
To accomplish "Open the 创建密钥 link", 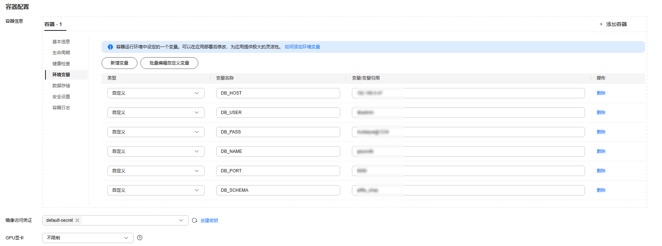I will coord(209,220).
